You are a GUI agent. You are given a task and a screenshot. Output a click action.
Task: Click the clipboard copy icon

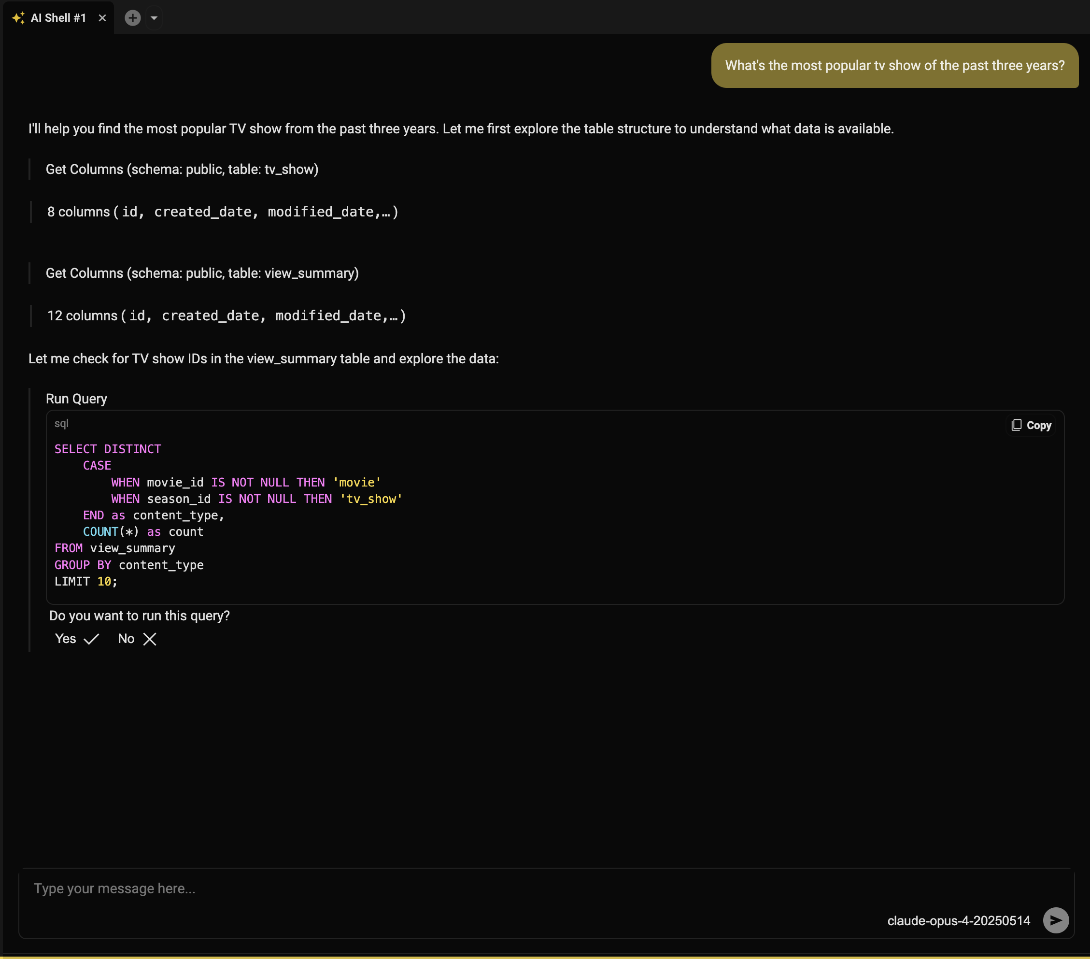tap(1017, 425)
